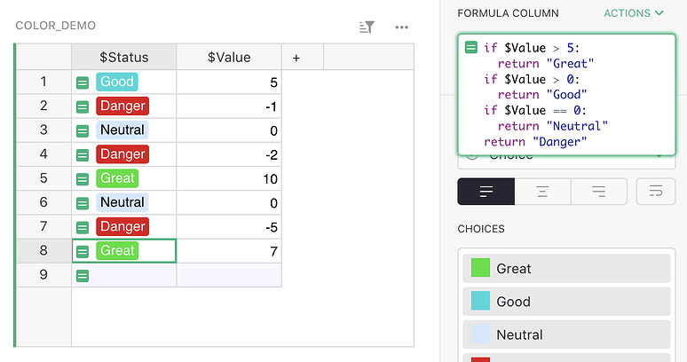This screenshot has height=362, width=687.
Task: Expand the ACTIONS dropdown
Action: [x=634, y=13]
